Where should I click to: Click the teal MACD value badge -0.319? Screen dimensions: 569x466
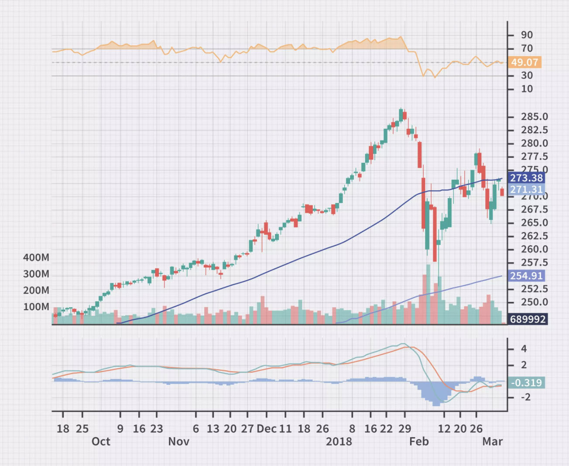527,381
